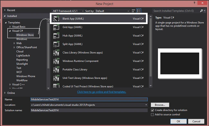Viewport: 209px width, 126px height.
Task: Focus the Search Installed Templates box
Action: pos(176,11)
